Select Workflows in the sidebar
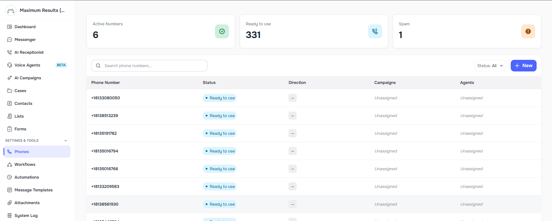The height and width of the screenshot is (221, 552). click(x=37, y=164)
